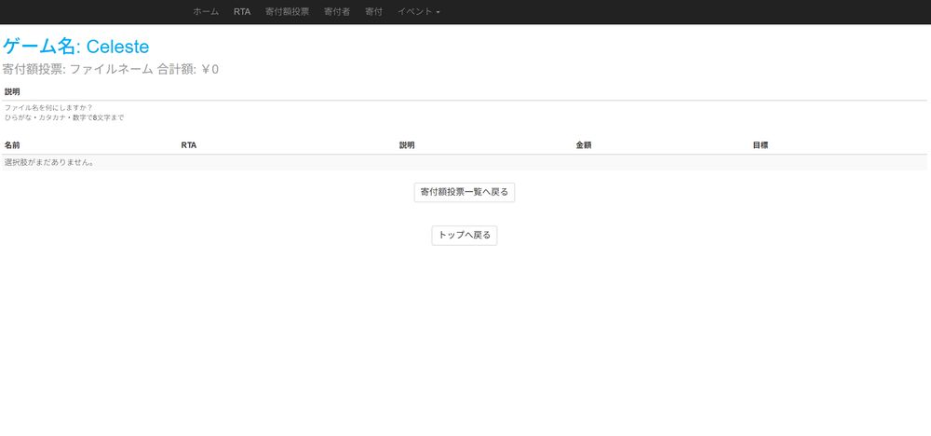Click the ひらがな・カタカナ・数字で8文字まで text

[x=64, y=117]
